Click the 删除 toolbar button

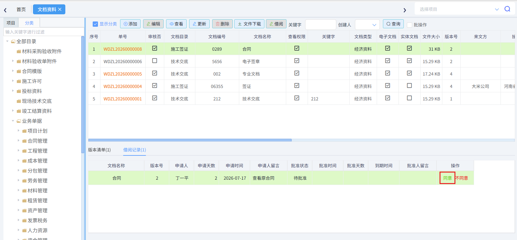click(x=222, y=24)
